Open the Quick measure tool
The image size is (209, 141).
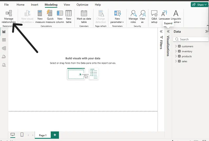50,17
